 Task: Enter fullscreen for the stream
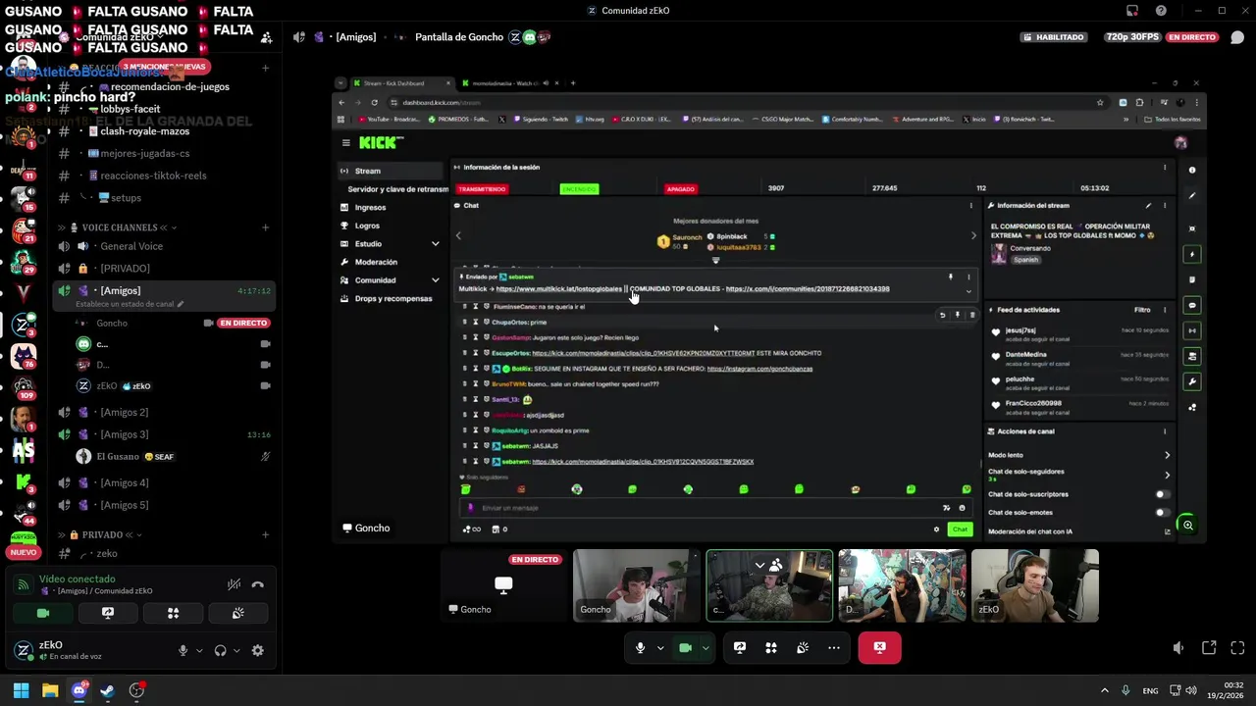pyautogui.click(x=1237, y=648)
